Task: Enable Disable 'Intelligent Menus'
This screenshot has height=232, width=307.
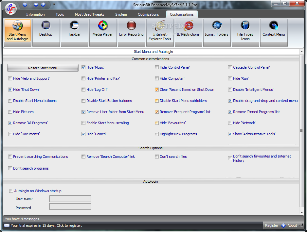Action: point(230,90)
